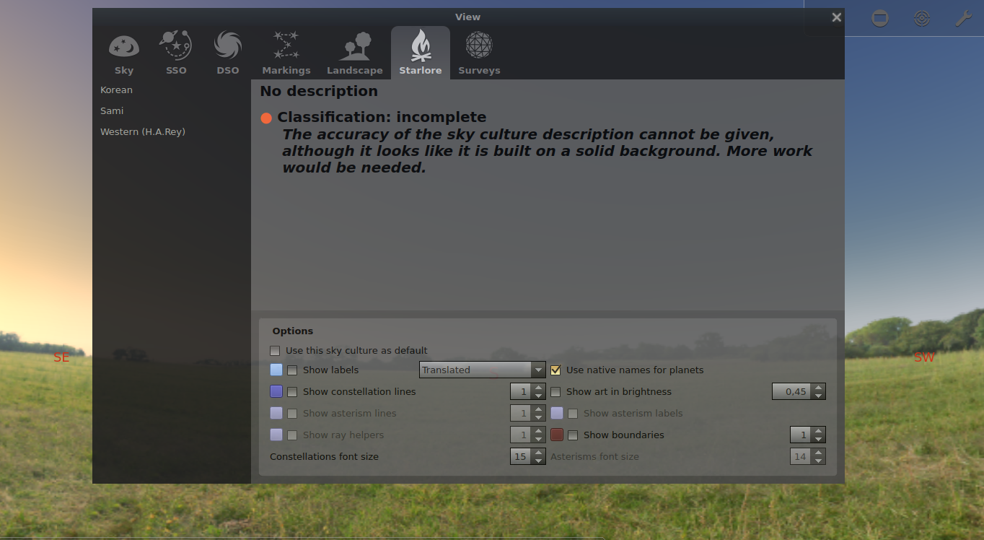Open the Sky tab icon

coord(124,53)
